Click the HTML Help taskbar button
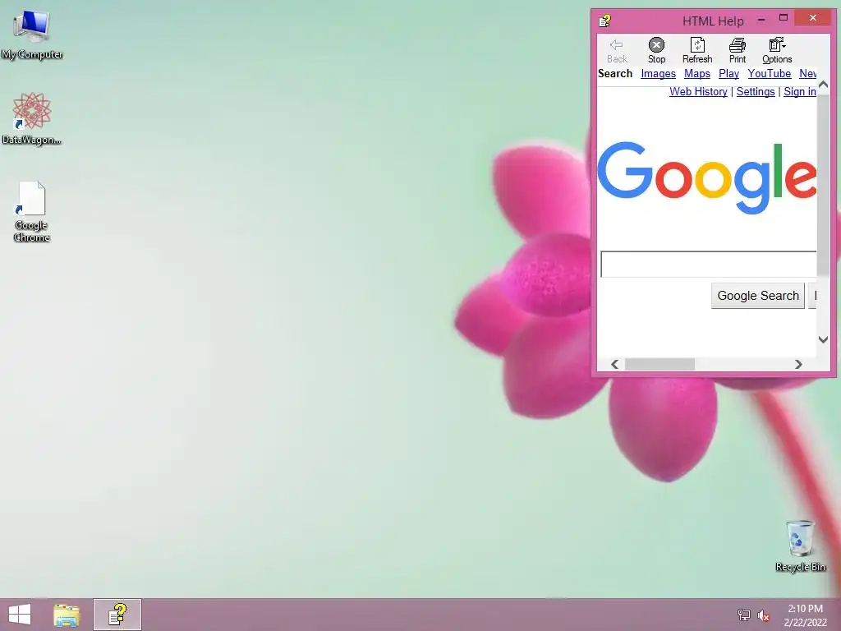 tap(117, 615)
